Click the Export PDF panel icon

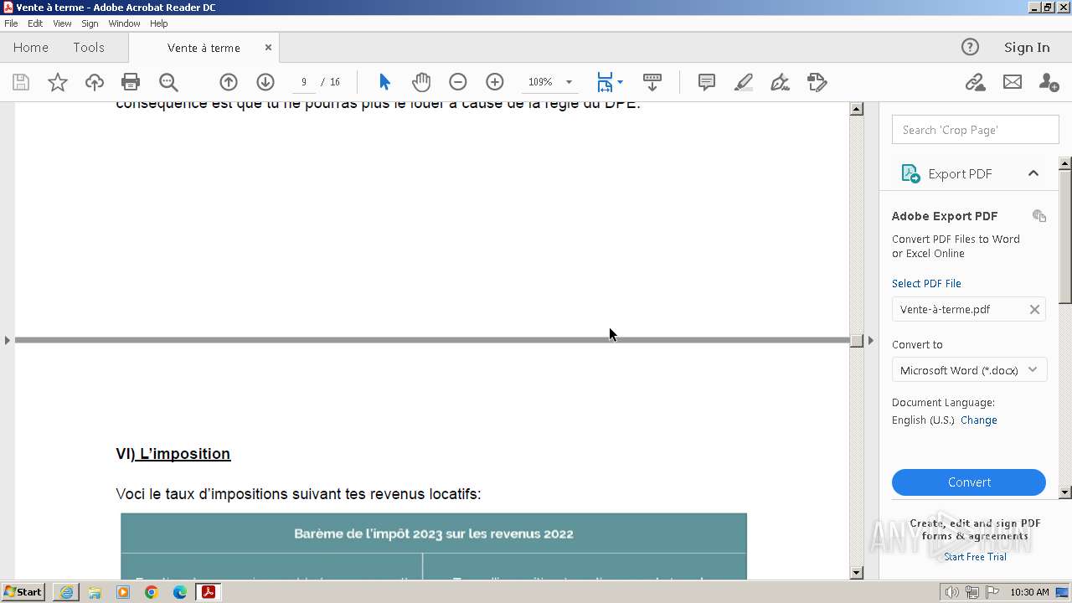coord(910,173)
